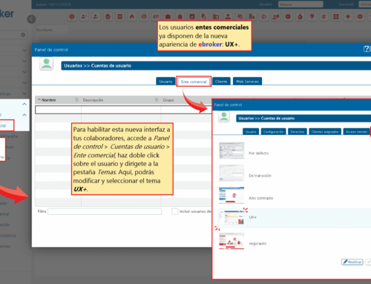Sort by the Descripción column header
The width and height of the screenshot is (371, 284).
tap(93, 100)
